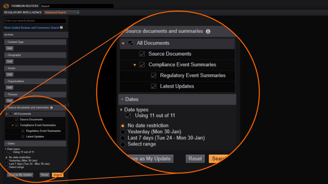Click Add under Organizations

coord(10,87)
